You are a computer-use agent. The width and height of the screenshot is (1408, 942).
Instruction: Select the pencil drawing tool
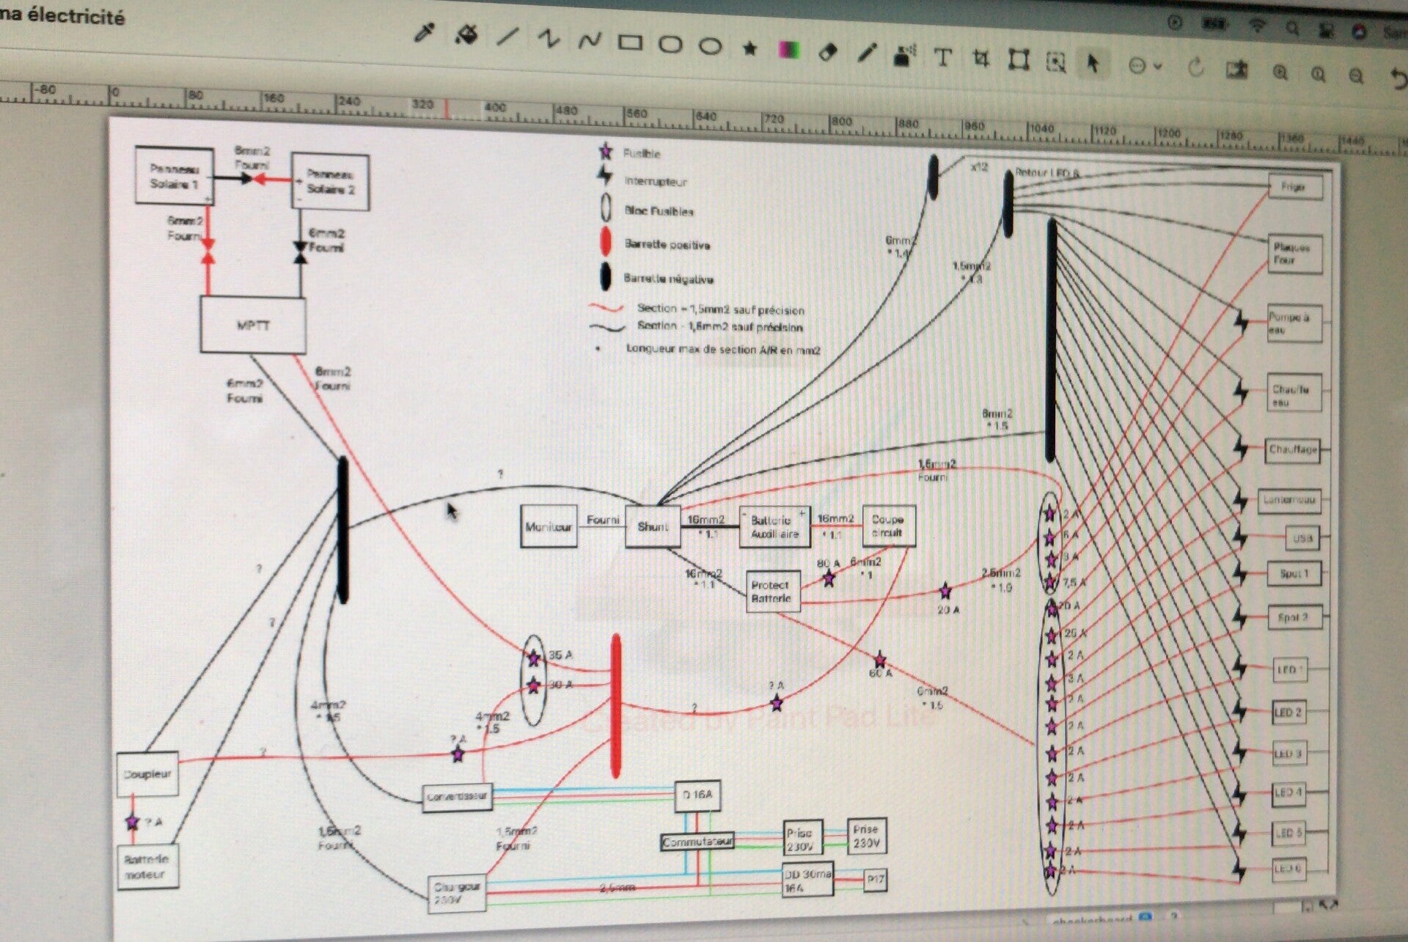click(x=867, y=54)
